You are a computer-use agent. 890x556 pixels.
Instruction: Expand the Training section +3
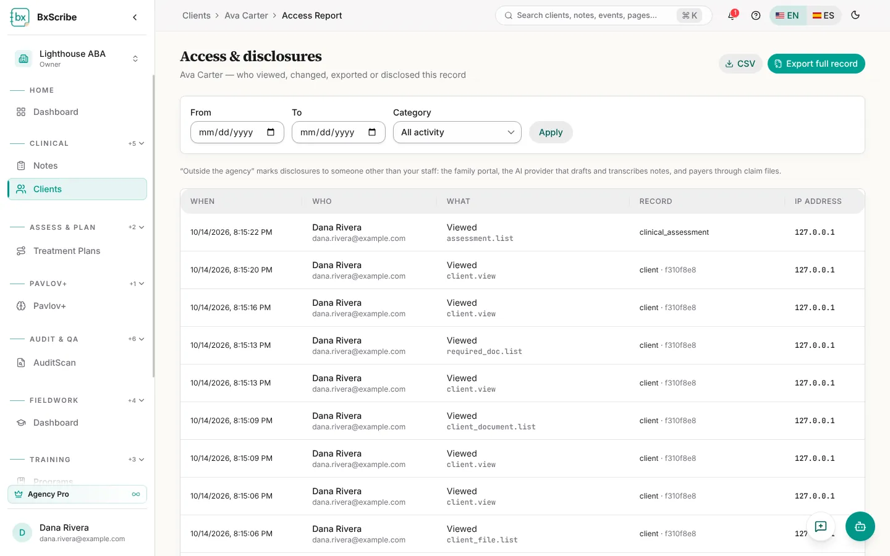point(137,460)
